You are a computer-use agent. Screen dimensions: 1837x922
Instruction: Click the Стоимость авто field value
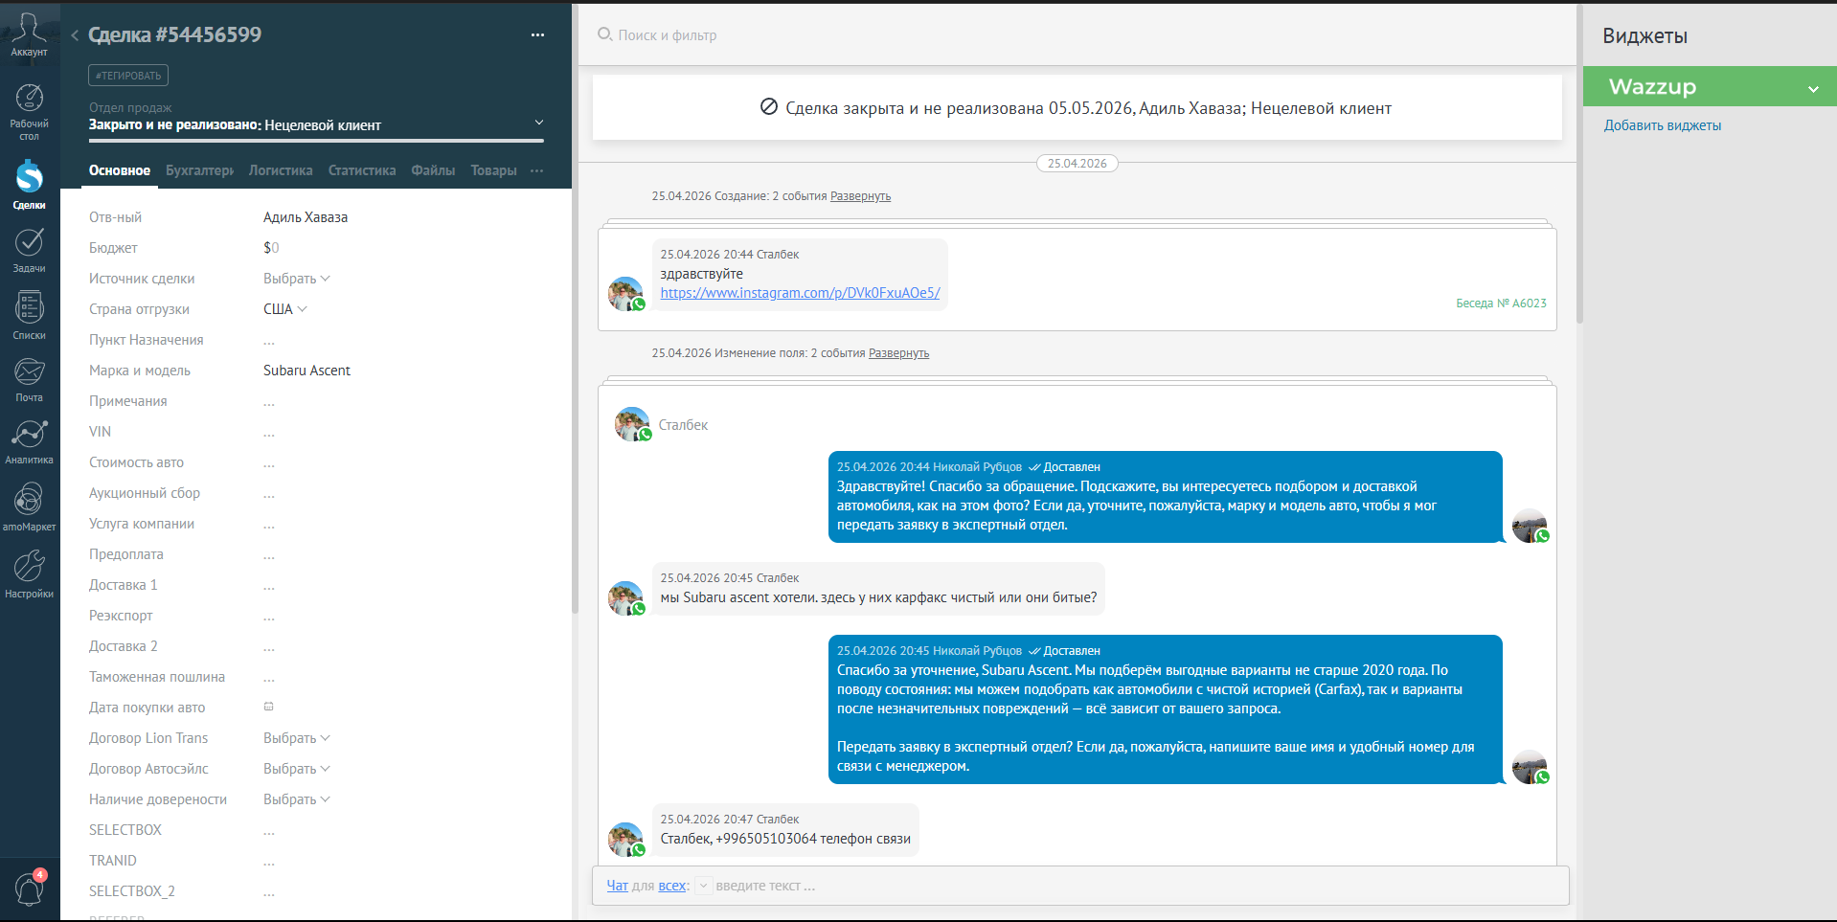click(269, 463)
